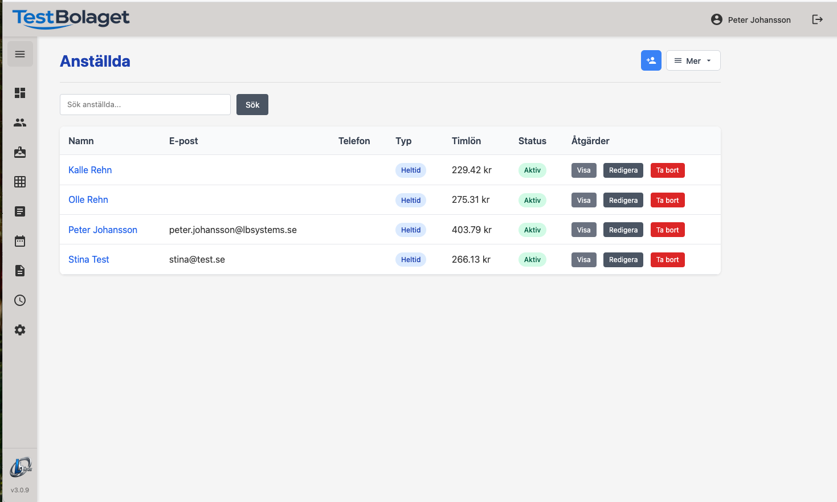The width and height of the screenshot is (837, 502).
Task: Focus the Sök anställda search field
Action: (145, 105)
